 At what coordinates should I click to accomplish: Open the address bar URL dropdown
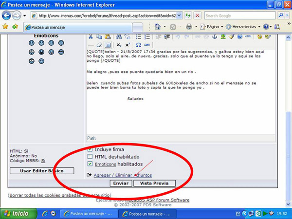180,16
